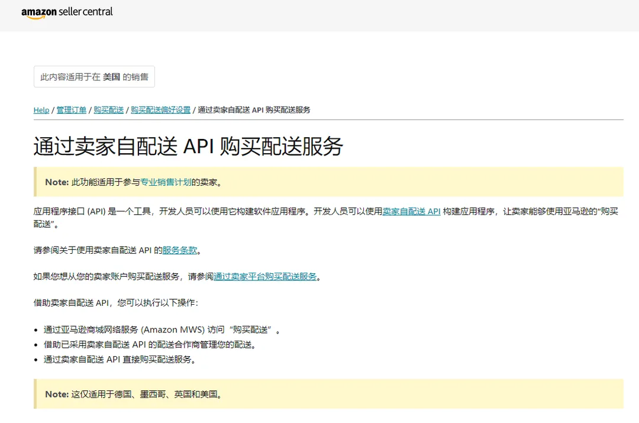Open the 专业销售计划 link in the note
This screenshot has height=423, width=639.
tap(166, 182)
